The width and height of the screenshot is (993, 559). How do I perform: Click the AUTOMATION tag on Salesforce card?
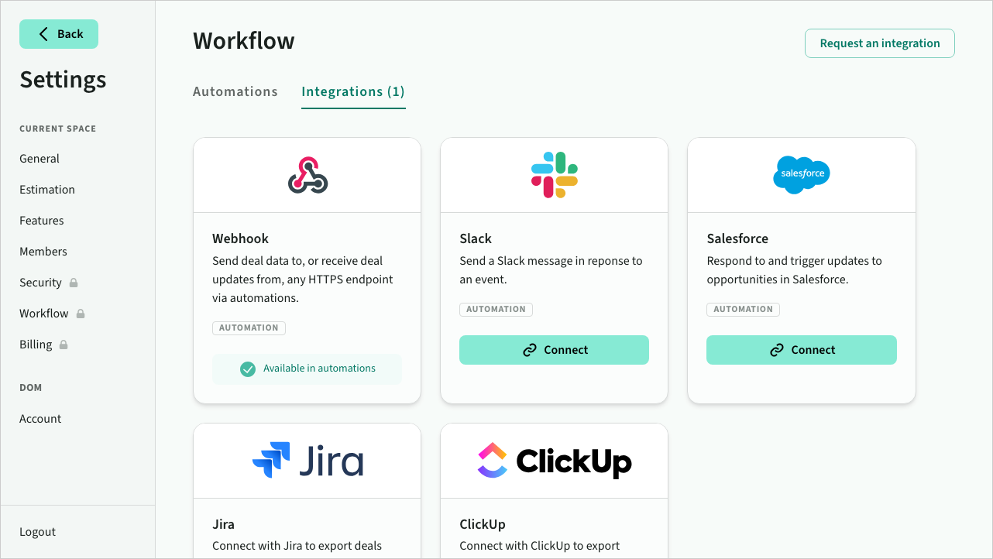click(x=743, y=310)
